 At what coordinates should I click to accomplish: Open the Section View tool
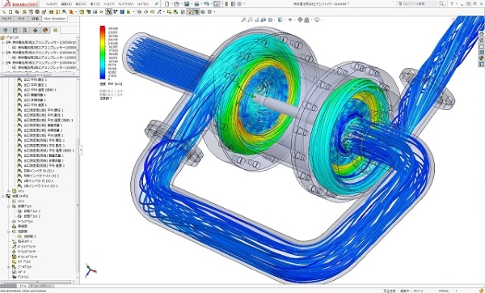(x=264, y=19)
